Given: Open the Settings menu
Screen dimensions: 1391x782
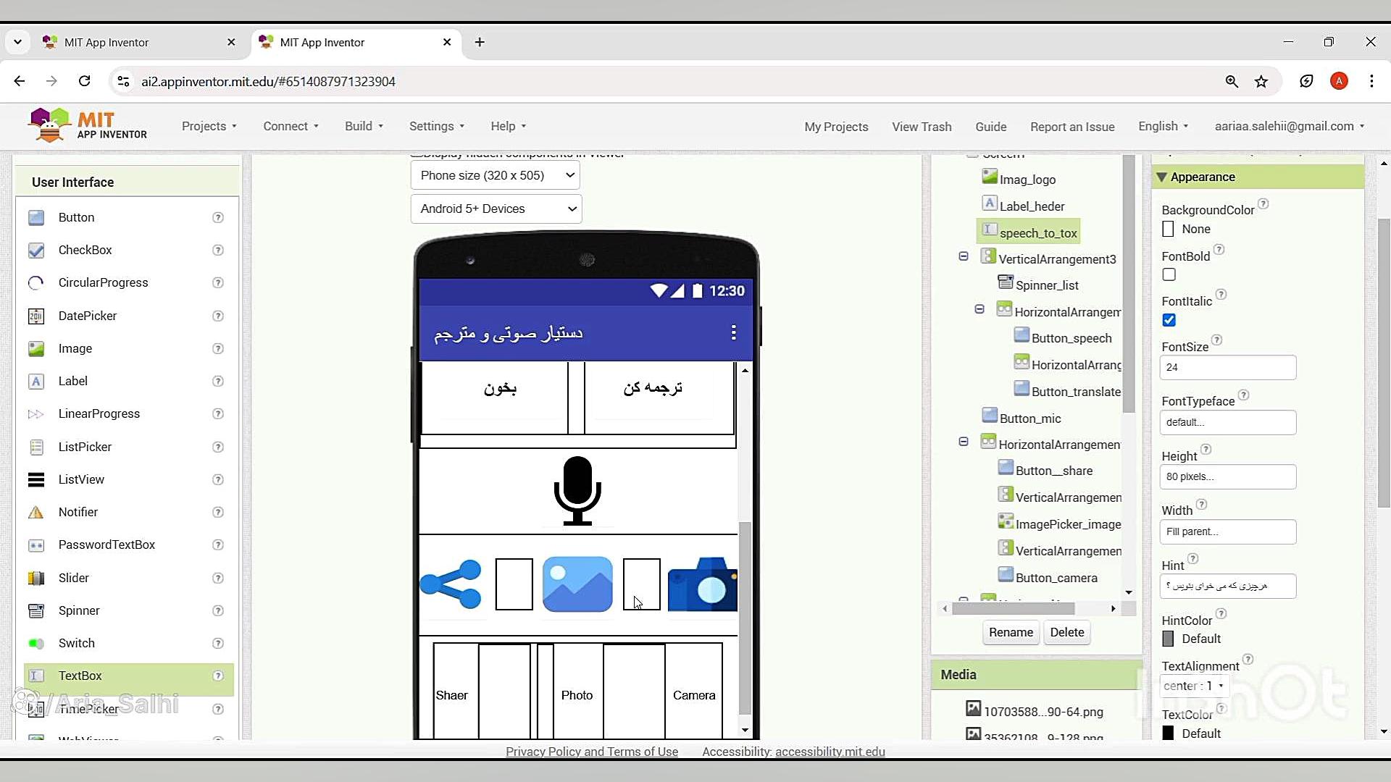Looking at the screenshot, I should coord(437,126).
